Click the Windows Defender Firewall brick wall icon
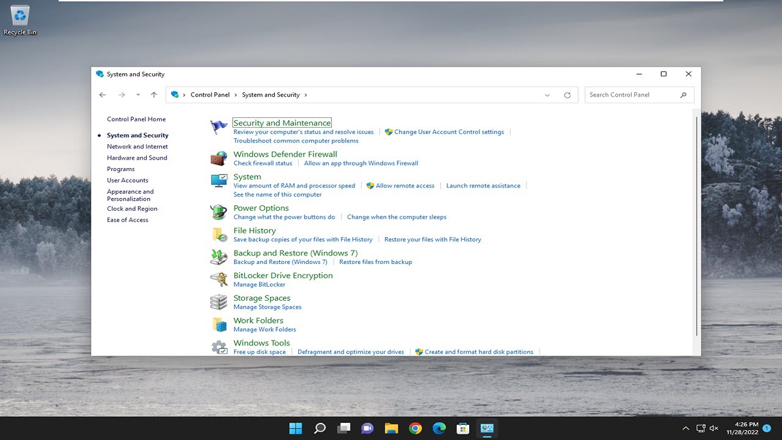The image size is (782, 440). (x=219, y=158)
